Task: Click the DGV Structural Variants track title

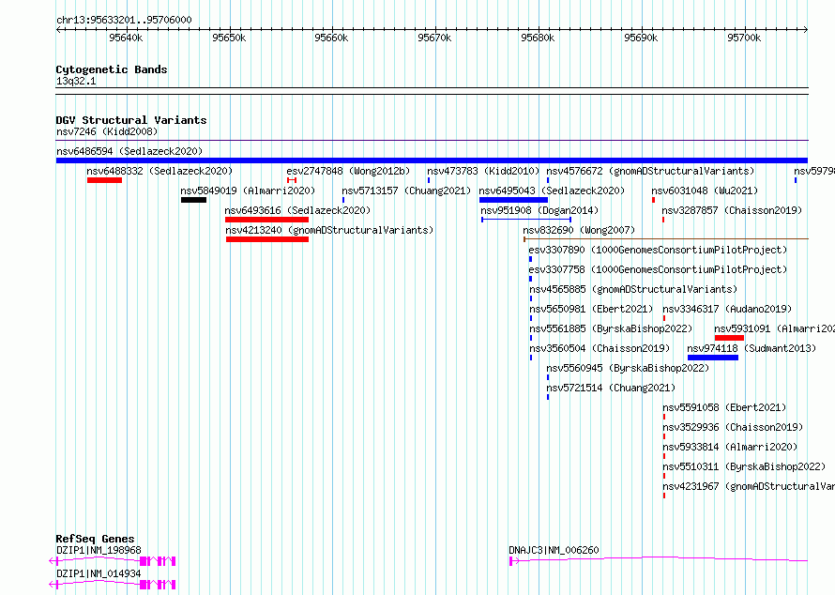Action: coord(131,120)
